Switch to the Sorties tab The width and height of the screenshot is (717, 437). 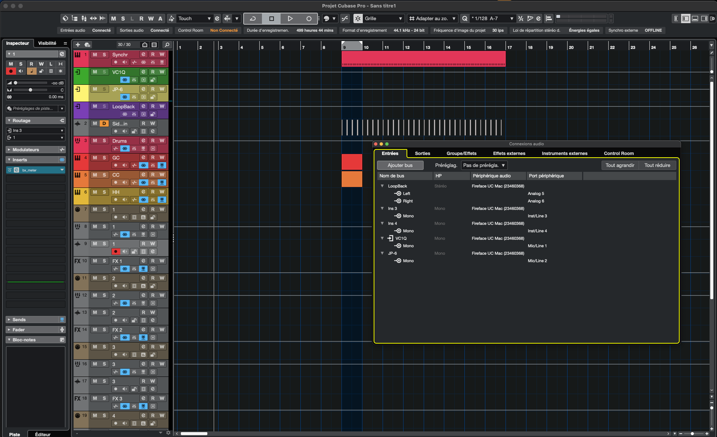pos(422,154)
